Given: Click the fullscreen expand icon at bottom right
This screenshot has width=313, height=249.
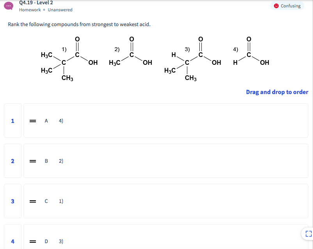Looking at the screenshot, I should (x=308, y=233).
